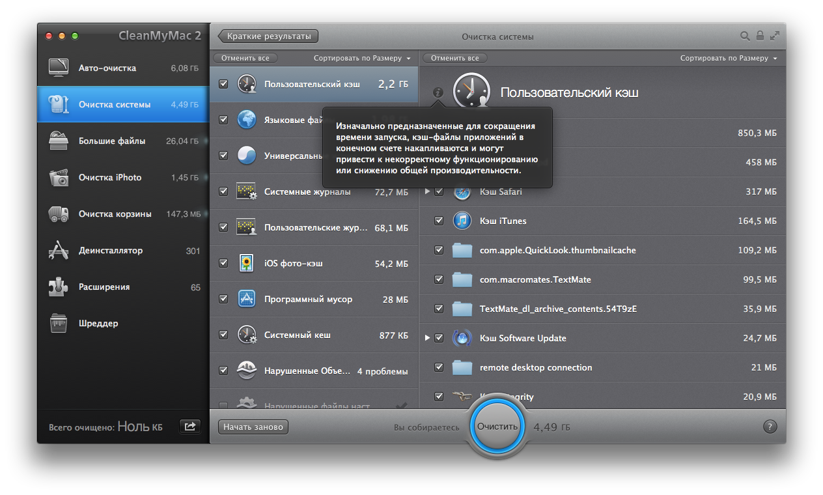
Task: Uncheck the Кэш iTunes checkbox
Action: point(439,221)
